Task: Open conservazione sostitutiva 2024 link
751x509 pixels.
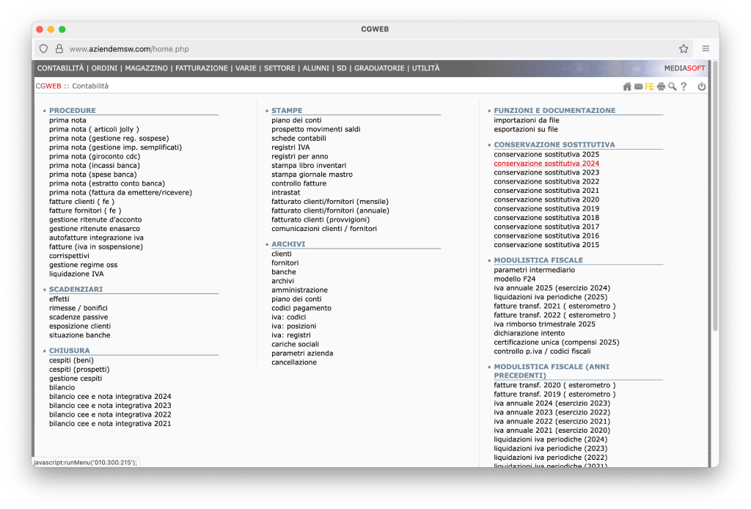Action: click(546, 164)
